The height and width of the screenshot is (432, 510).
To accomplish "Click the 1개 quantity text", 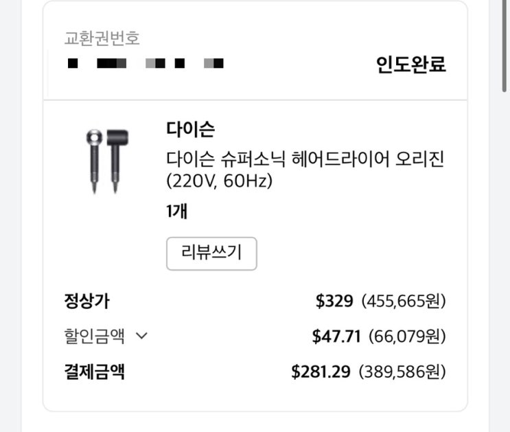I will 177,212.
